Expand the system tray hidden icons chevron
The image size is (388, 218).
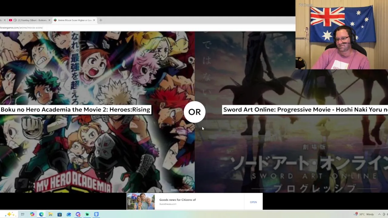(379, 214)
